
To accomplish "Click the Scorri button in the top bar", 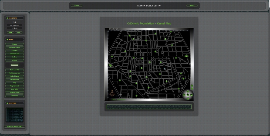I will [77, 6].
